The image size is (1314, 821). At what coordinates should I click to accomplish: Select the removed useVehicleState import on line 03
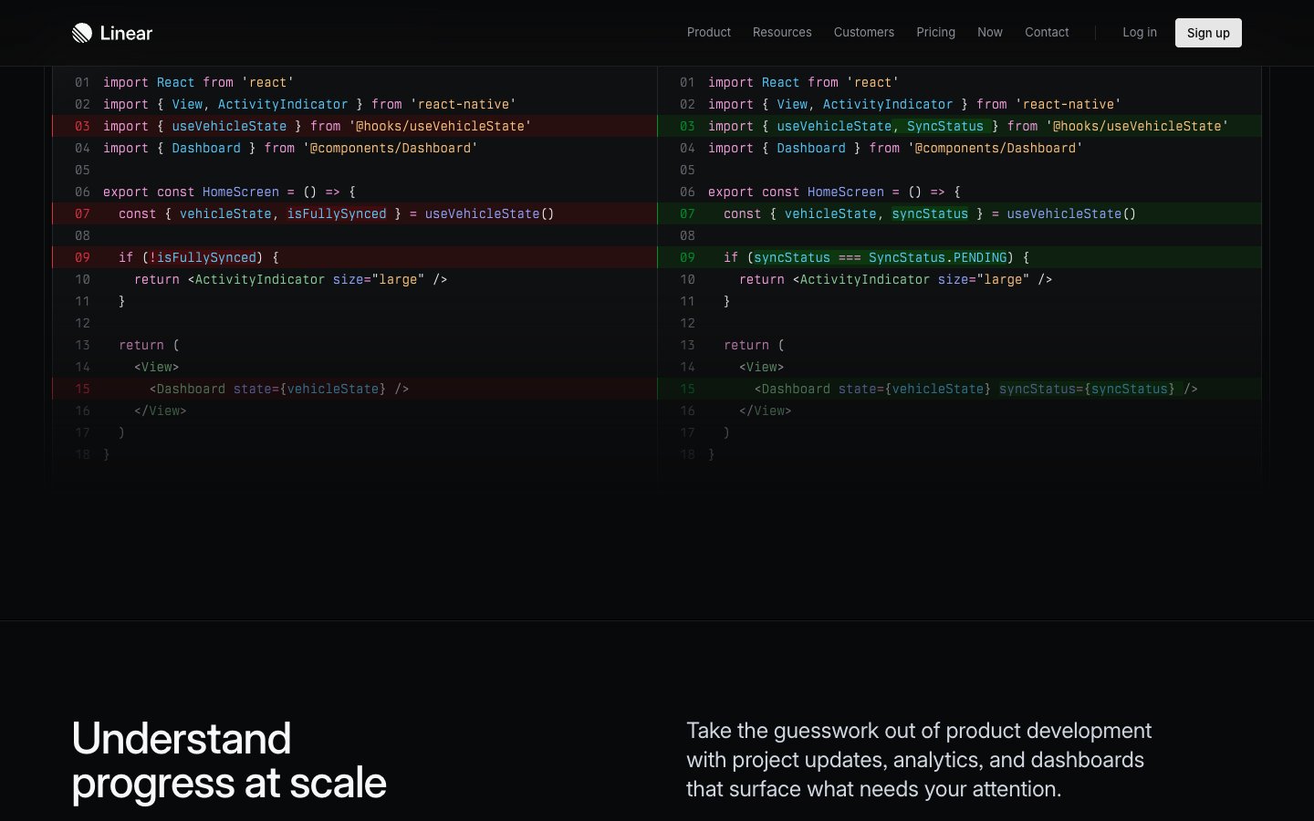315,126
